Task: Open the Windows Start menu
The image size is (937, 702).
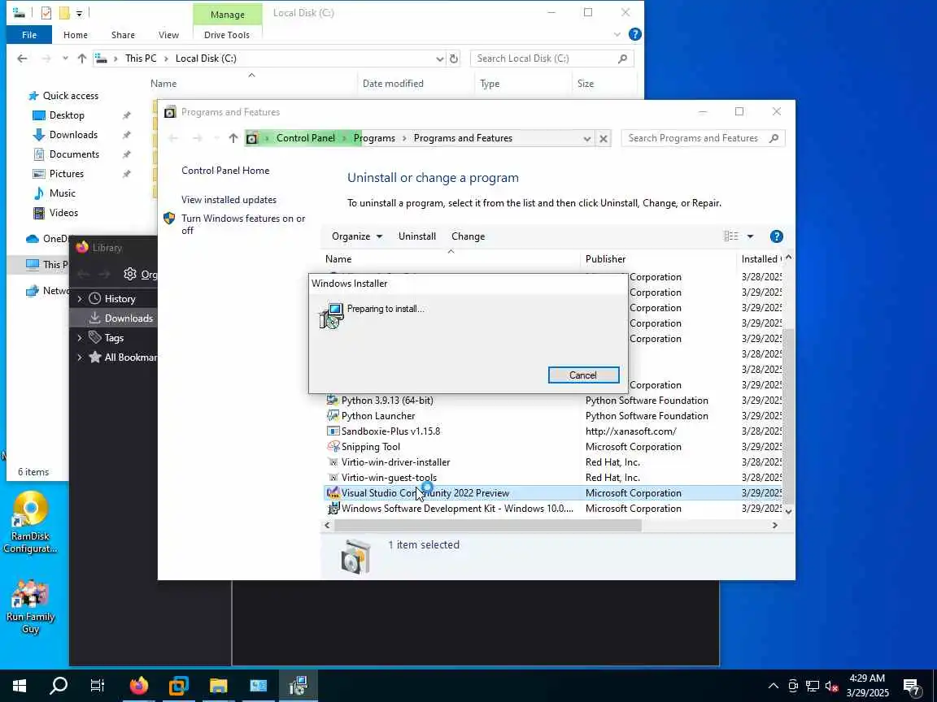Action: tap(20, 685)
